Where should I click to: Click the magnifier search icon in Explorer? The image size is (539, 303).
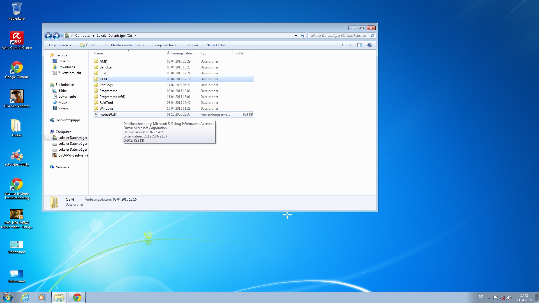[372, 36]
